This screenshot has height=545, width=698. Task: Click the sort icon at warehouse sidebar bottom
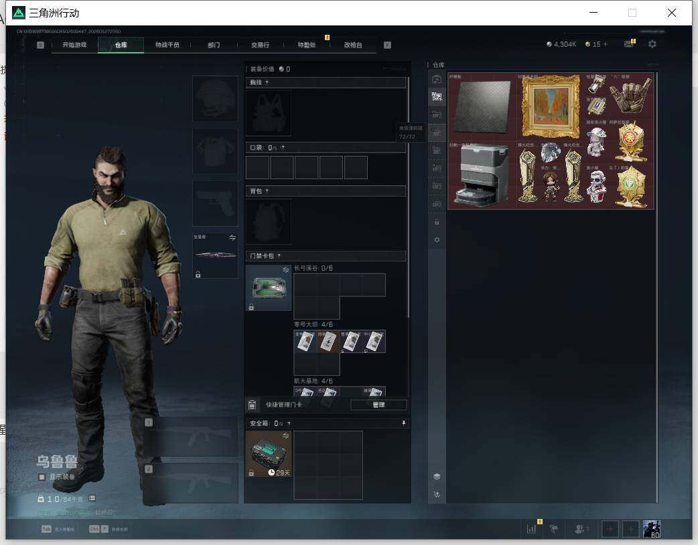437,494
